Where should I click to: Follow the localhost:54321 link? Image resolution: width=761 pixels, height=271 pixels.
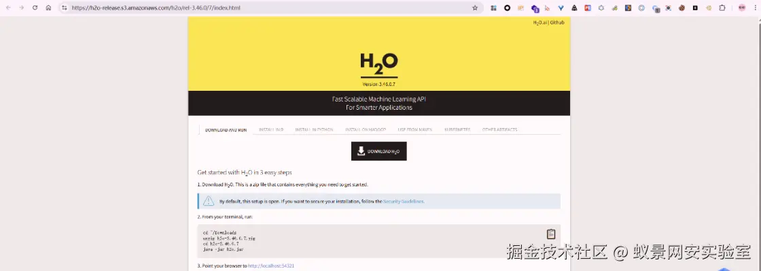tap(271, 266)
